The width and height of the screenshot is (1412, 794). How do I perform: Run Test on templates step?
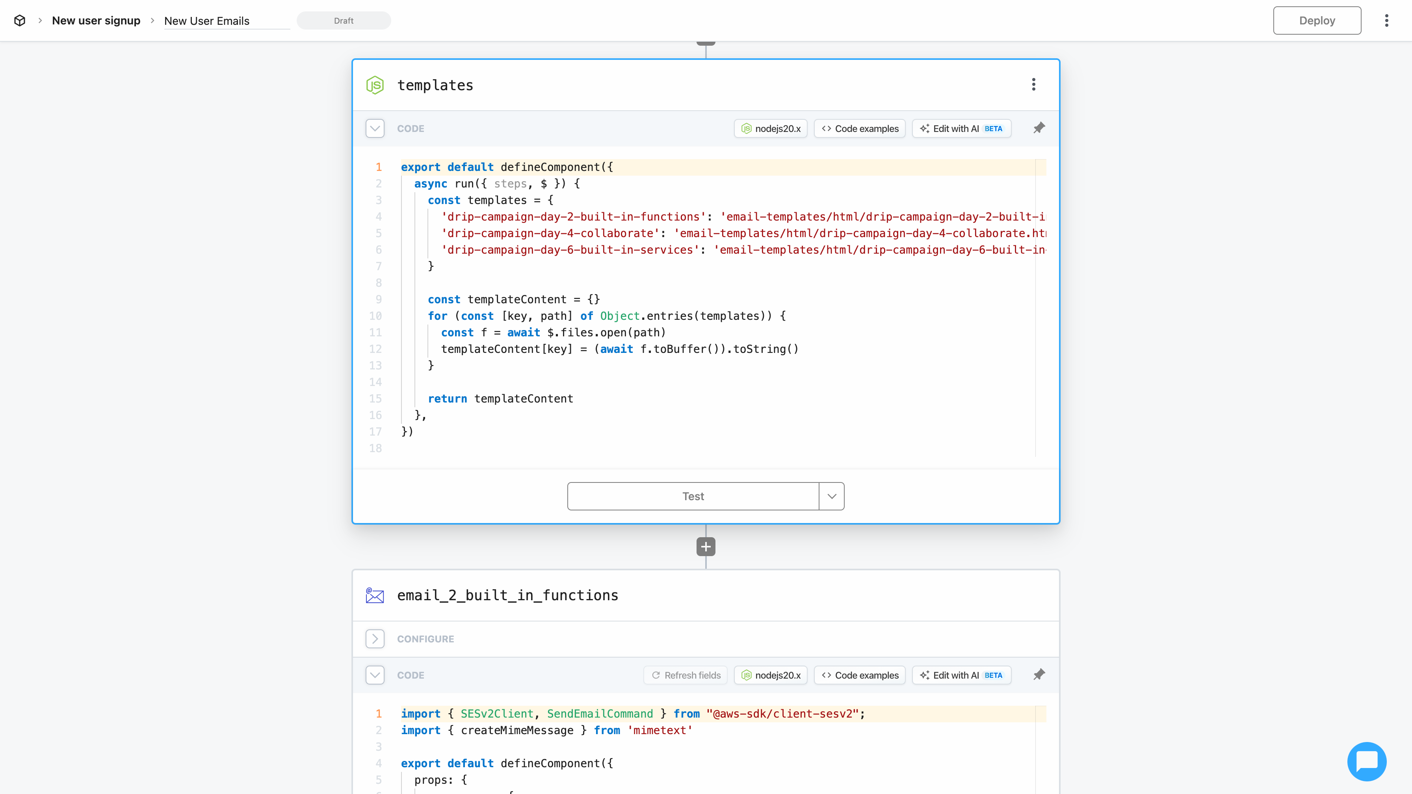693,496
